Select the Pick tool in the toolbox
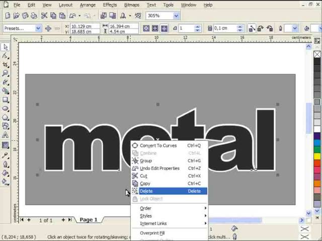This screenshot has width=322, height=241. point(6,47)
